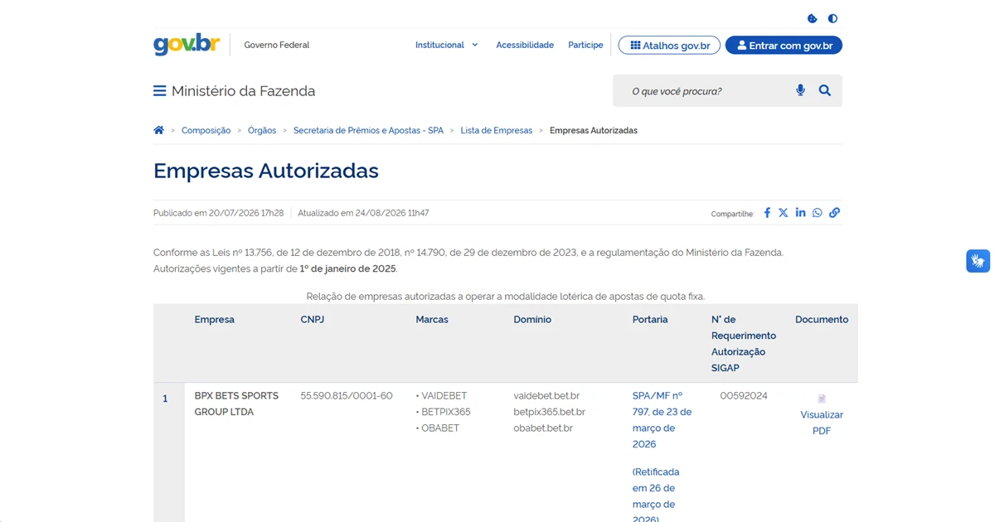
Task: Select VAIDEBET brand entry
Action: (x=442, y=396)
